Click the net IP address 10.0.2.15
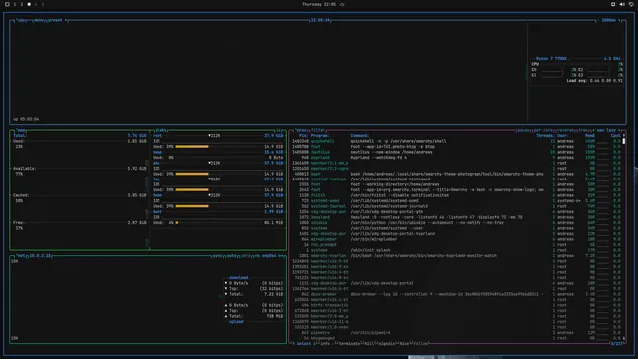The height and width of the screenshot is (359, 638). tap(40, 256)
